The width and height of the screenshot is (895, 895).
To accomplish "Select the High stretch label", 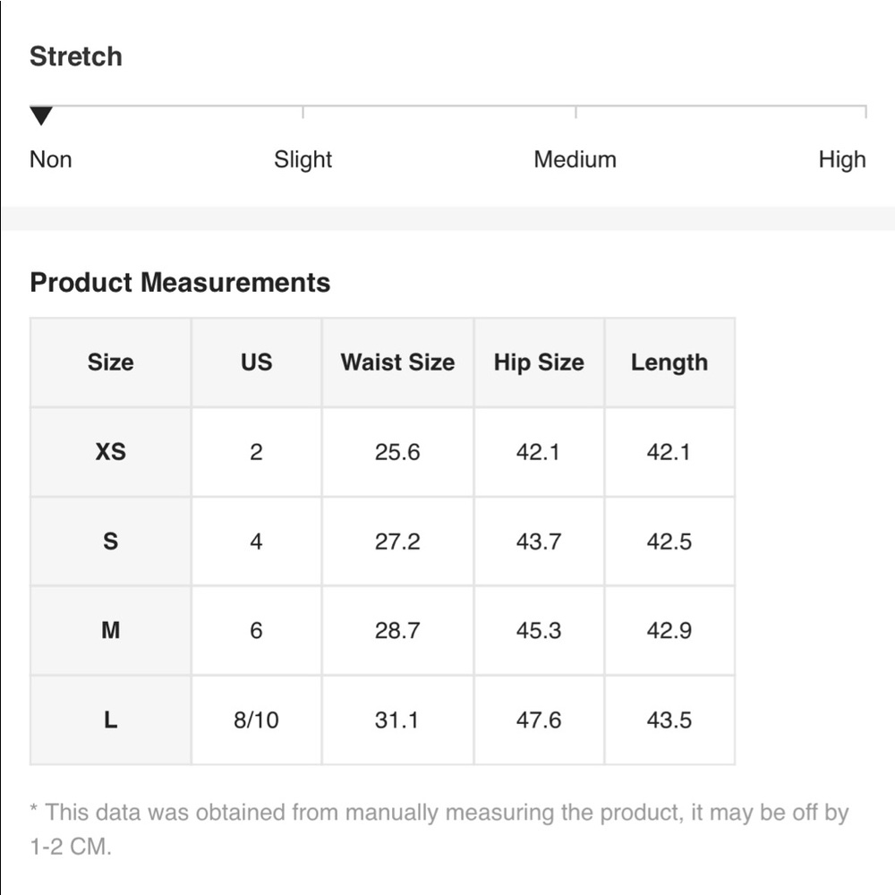I will [842, 159].
